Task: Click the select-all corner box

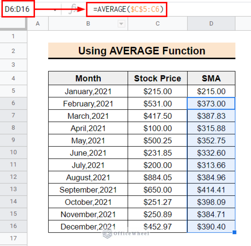Action: point(13,24)
